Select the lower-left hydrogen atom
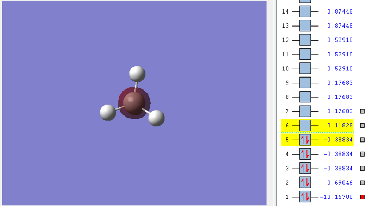Viewport: 368px width, 206px height. pos(108,112)
